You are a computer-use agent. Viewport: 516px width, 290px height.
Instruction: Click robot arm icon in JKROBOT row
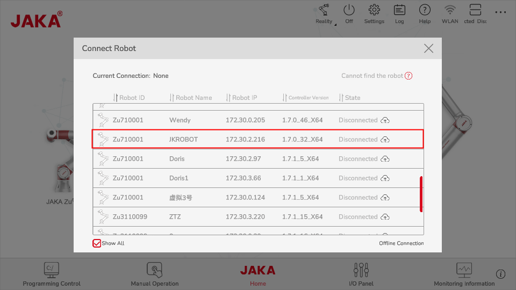click(103, 140)
